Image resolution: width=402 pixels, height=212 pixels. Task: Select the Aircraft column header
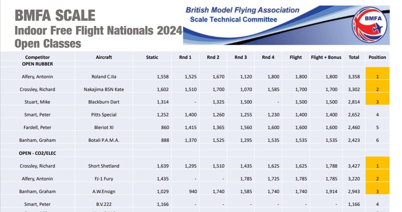[104, 57]
